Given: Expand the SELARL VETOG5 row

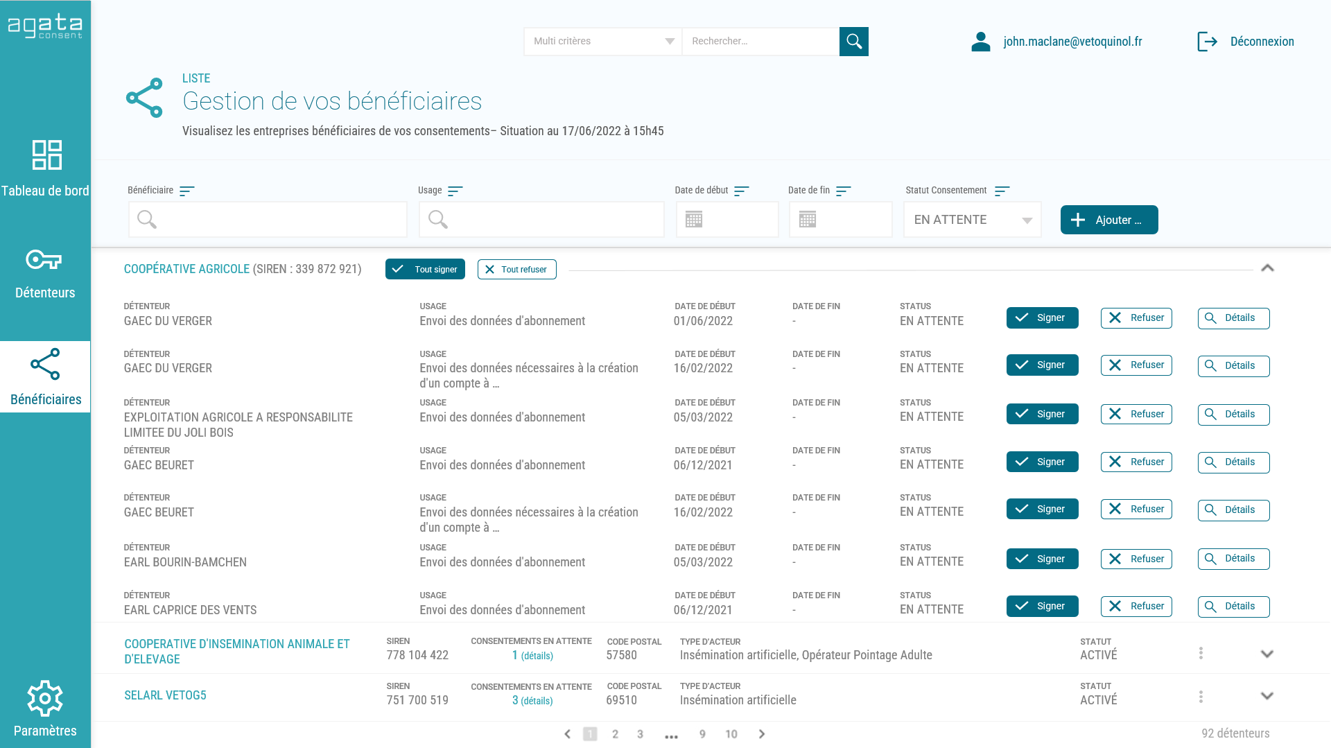Looking at the screenshot, I should tap(1267, 696).
